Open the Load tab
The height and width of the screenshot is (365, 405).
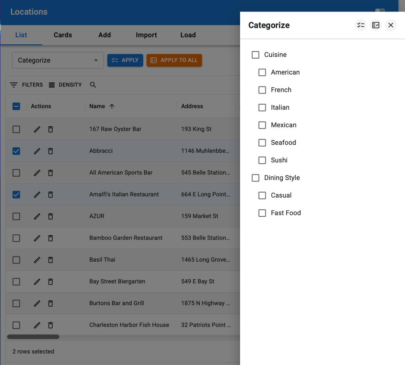pyautogui.click(x=188, y=35)
